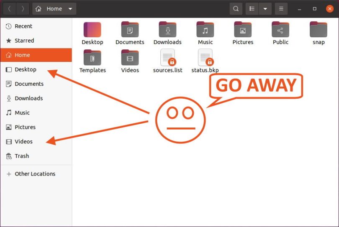
Task: Open Starred in the sidebar
Action: pyautogui.click(x=24, y=41)
